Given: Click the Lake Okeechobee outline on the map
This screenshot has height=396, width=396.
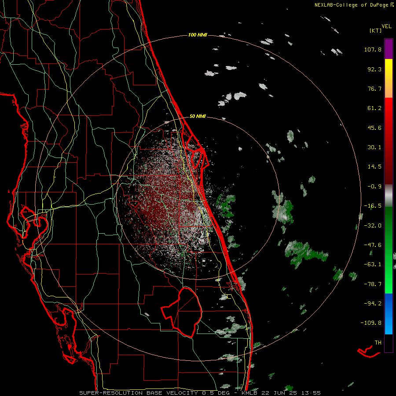Looking at the screenshot, I should click(182, 312).
